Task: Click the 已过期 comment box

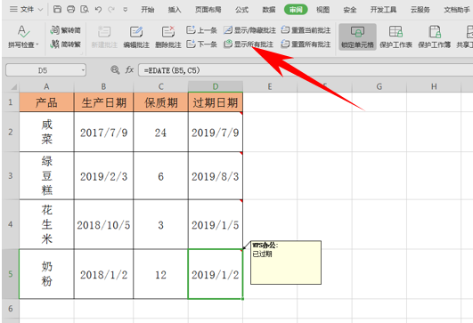Action: tap(286, 262)
